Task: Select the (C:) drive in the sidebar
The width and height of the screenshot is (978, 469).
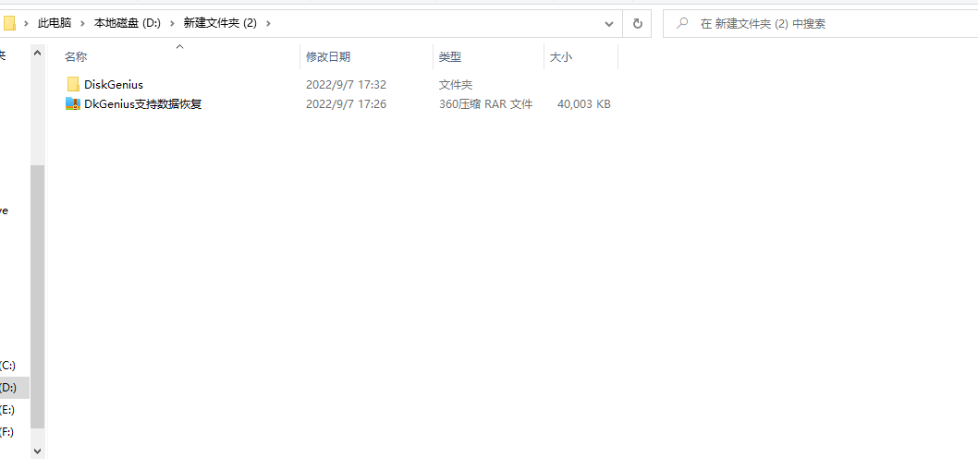Action: coord(8,366)
